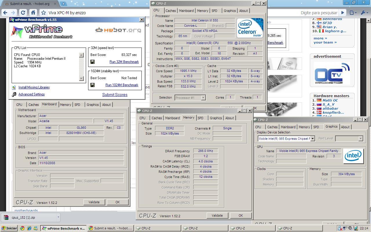Switch to Caches tab in top CPU-Z window
The image size is (371, 232).
click(x=170, y=11)
